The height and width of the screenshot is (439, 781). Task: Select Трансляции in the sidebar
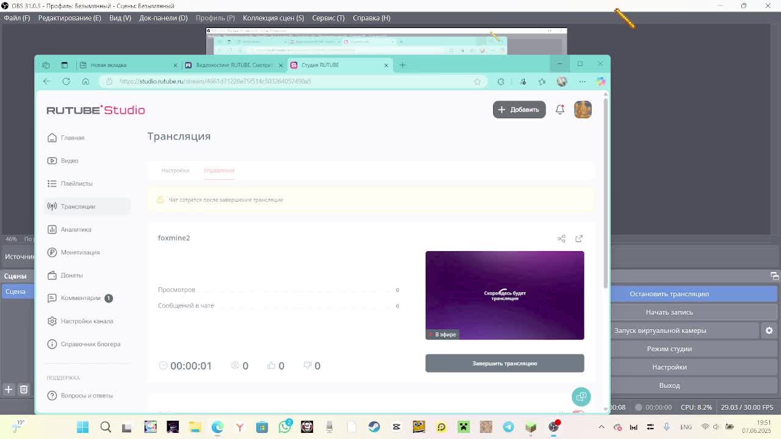87,207
